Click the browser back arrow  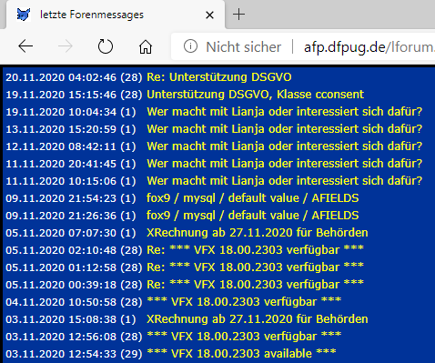tap(25, 46)
